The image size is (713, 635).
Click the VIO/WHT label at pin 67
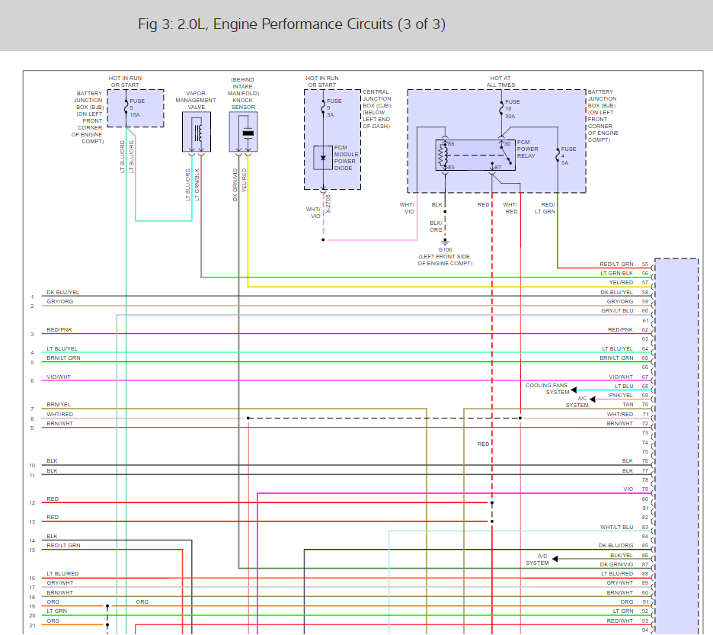point(621,377)
